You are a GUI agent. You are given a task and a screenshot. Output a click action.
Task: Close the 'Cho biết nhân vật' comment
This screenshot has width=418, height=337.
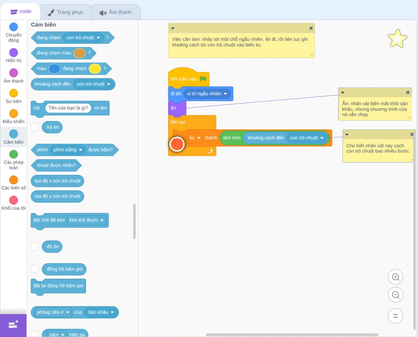412,134
